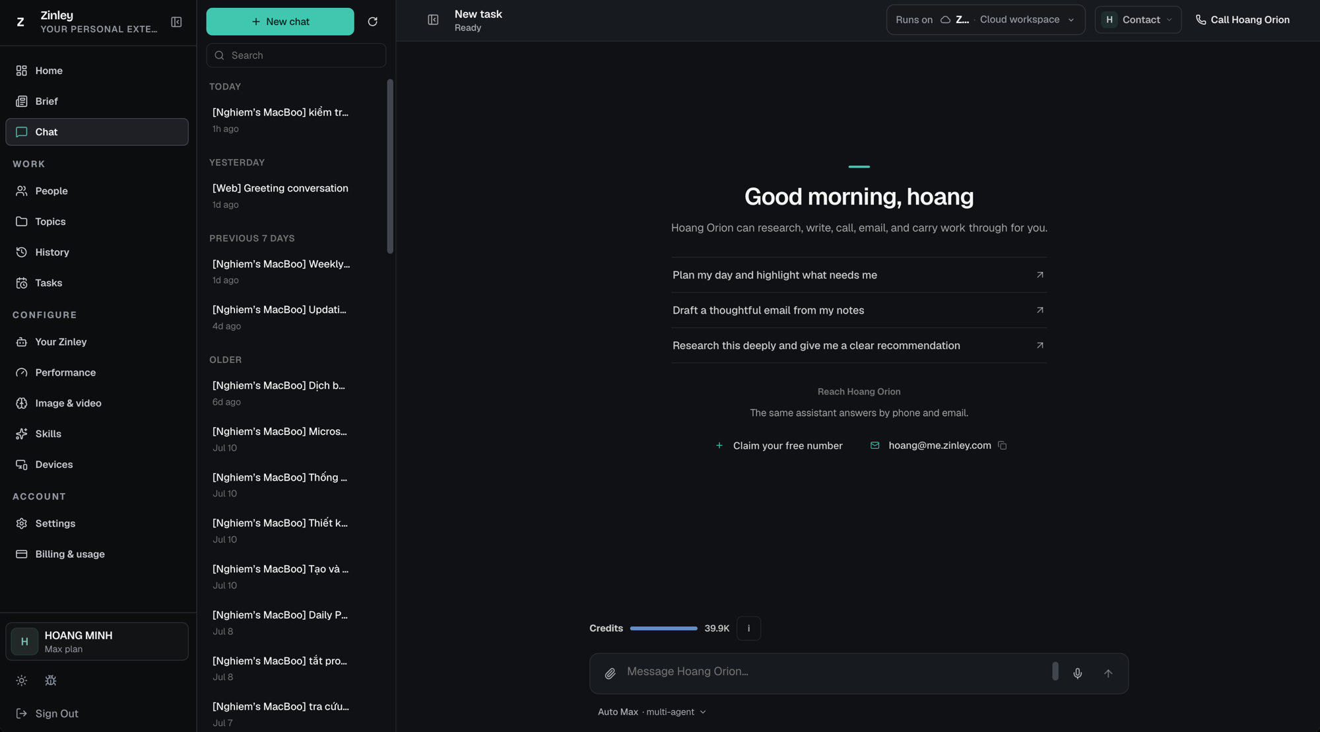Open arrow for Research this deeply suggestion
The height and width of the screenshot is (732, 1320).
pyautogui.click(x=1039, y=345)
